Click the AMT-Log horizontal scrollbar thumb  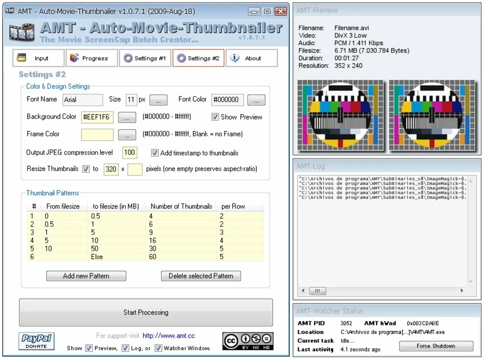318,291
